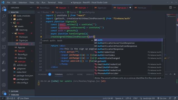Open the Run and Debug view icon
The height and width of the screenshot is (100, 178).
click(4, 32)
